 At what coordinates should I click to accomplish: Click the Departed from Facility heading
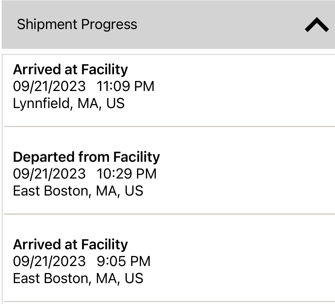click(x=86, y=157)
